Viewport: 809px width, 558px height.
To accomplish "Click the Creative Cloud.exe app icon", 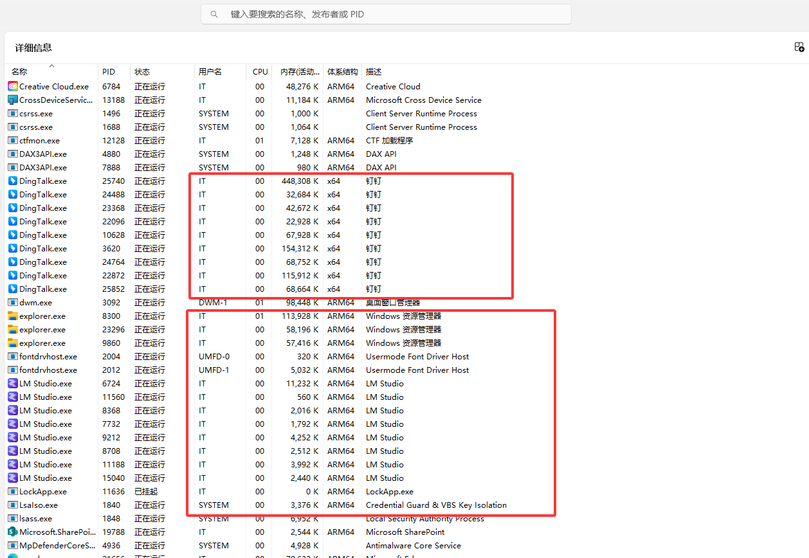I will click(x=13, y=86).
